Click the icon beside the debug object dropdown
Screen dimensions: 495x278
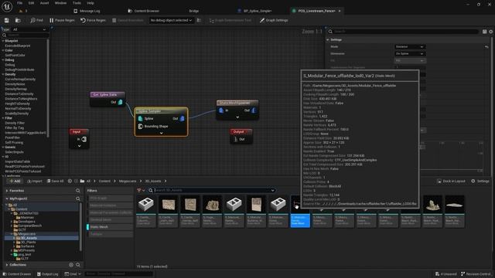(199, 20)
